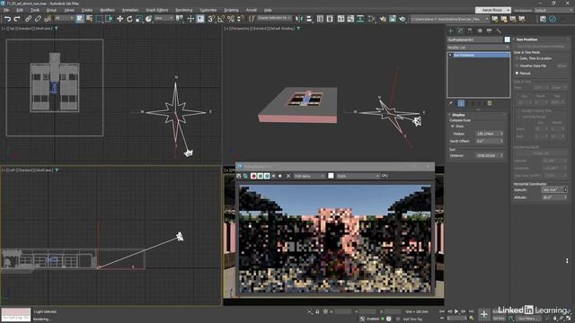This screenshot has width=575, height=323.
Task: Open the Create Selection Set dropdown
Action: click(274, 18)
